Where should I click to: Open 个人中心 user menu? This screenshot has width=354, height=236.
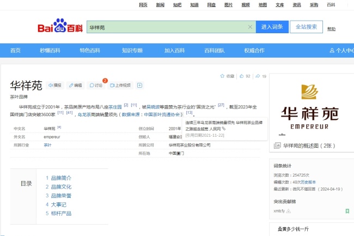click(x=341, y=50)
